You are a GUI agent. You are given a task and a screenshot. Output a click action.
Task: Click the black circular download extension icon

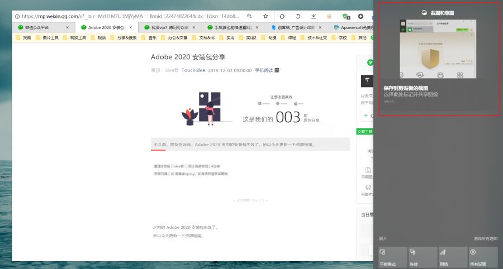point(360,16)
